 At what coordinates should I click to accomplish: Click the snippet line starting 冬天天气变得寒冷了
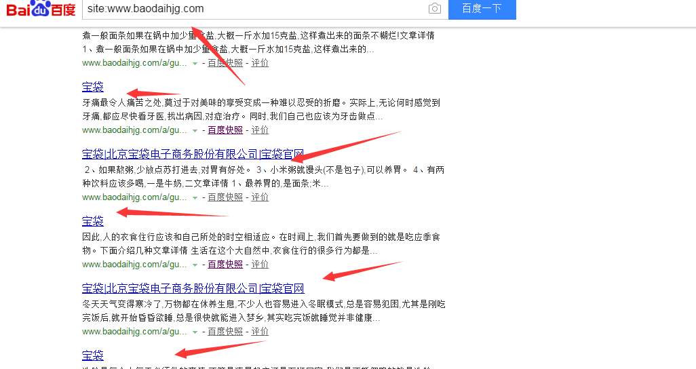pos(264,304)
